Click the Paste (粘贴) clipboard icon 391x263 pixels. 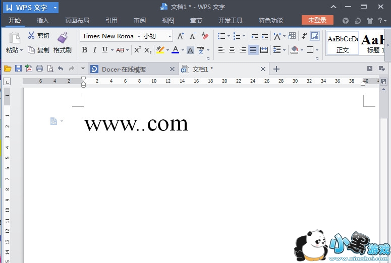(15, 38)
